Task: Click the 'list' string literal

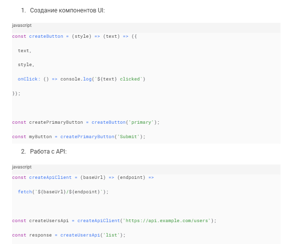Action: coord(112,235)
